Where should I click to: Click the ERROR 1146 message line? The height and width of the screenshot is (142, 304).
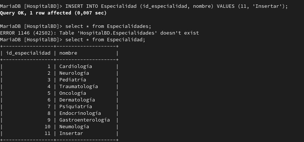[x=99, y=33]
